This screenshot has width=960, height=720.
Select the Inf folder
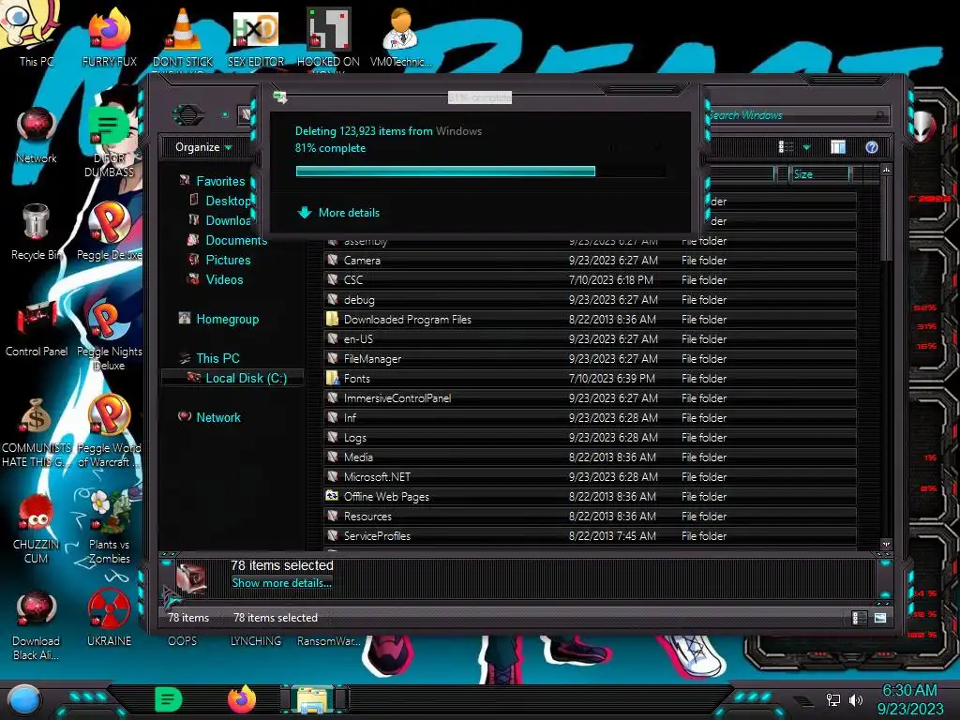[x=591, y=417]
